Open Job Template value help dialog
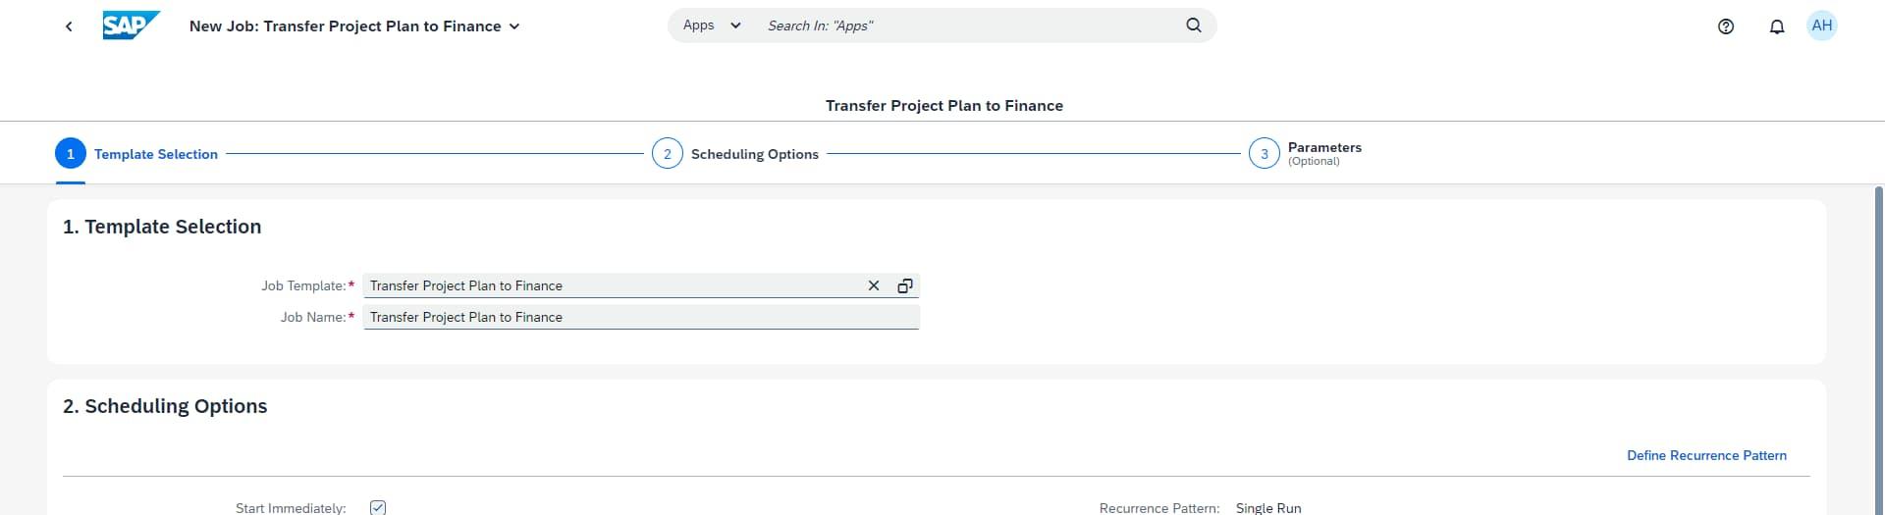This screenshot has width=1885, height=515. tap(904, 285)
